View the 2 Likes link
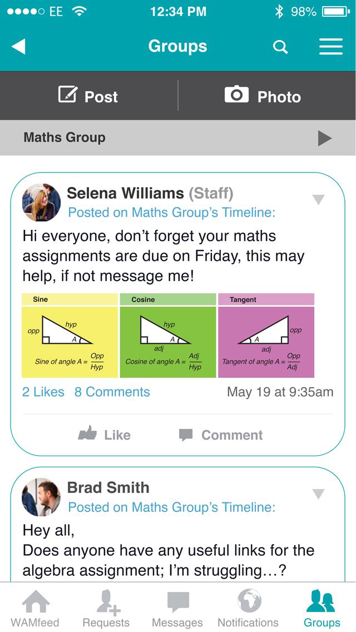 pyautogui.click(x=43, y=392)
